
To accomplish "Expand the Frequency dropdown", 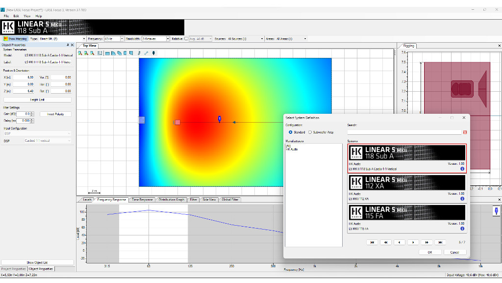I will coord(122,39).
